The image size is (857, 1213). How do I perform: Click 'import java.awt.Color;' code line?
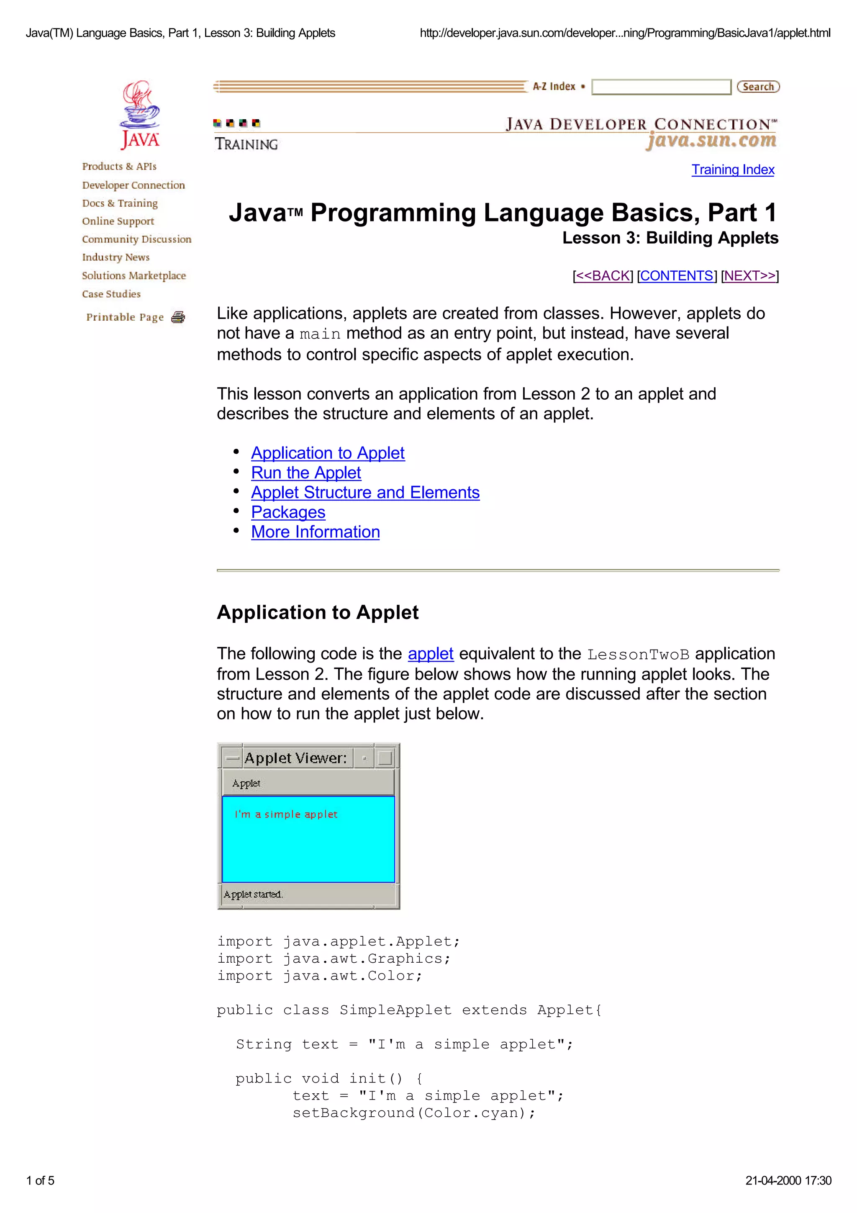[320, 976]
